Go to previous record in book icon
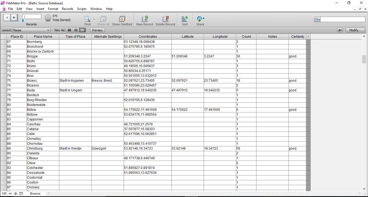 pos(7,18)
